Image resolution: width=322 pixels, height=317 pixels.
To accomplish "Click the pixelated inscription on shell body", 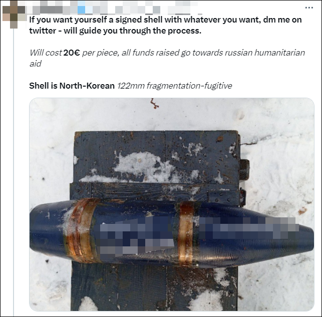I will (x=137, y=236).
